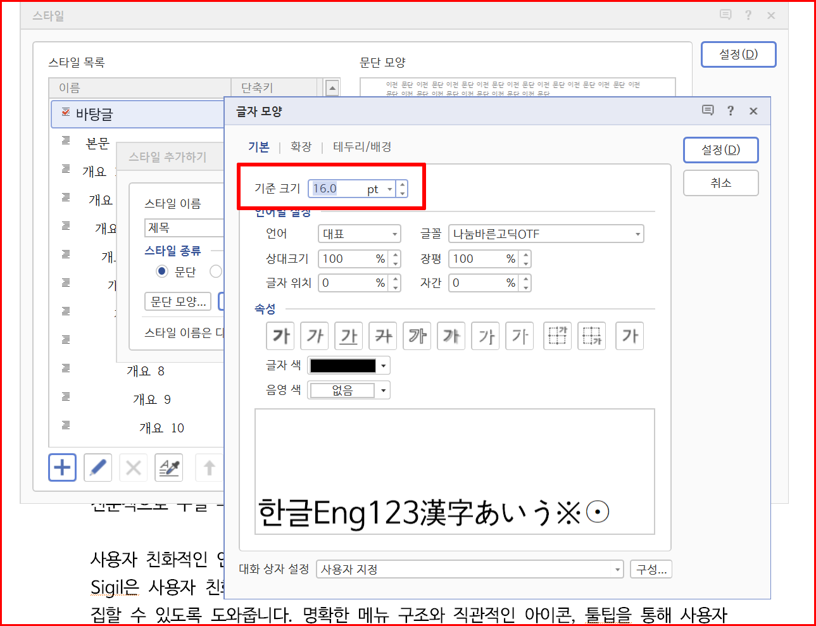Viewport: 816px width, 626px height.
Task: Toggle underline attribute icon
Action: (349, 336)
